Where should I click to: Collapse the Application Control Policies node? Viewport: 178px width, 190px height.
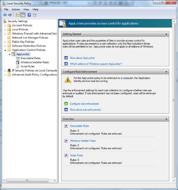5,50
